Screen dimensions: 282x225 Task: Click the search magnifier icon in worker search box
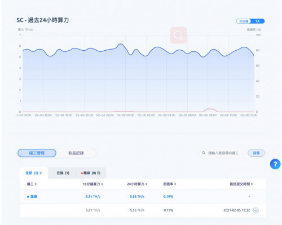click(204, 153)
